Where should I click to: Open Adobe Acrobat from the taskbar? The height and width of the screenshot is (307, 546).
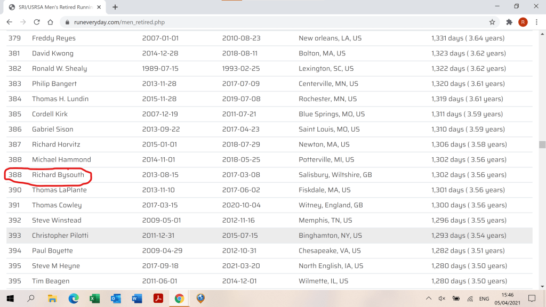point(158,298)
